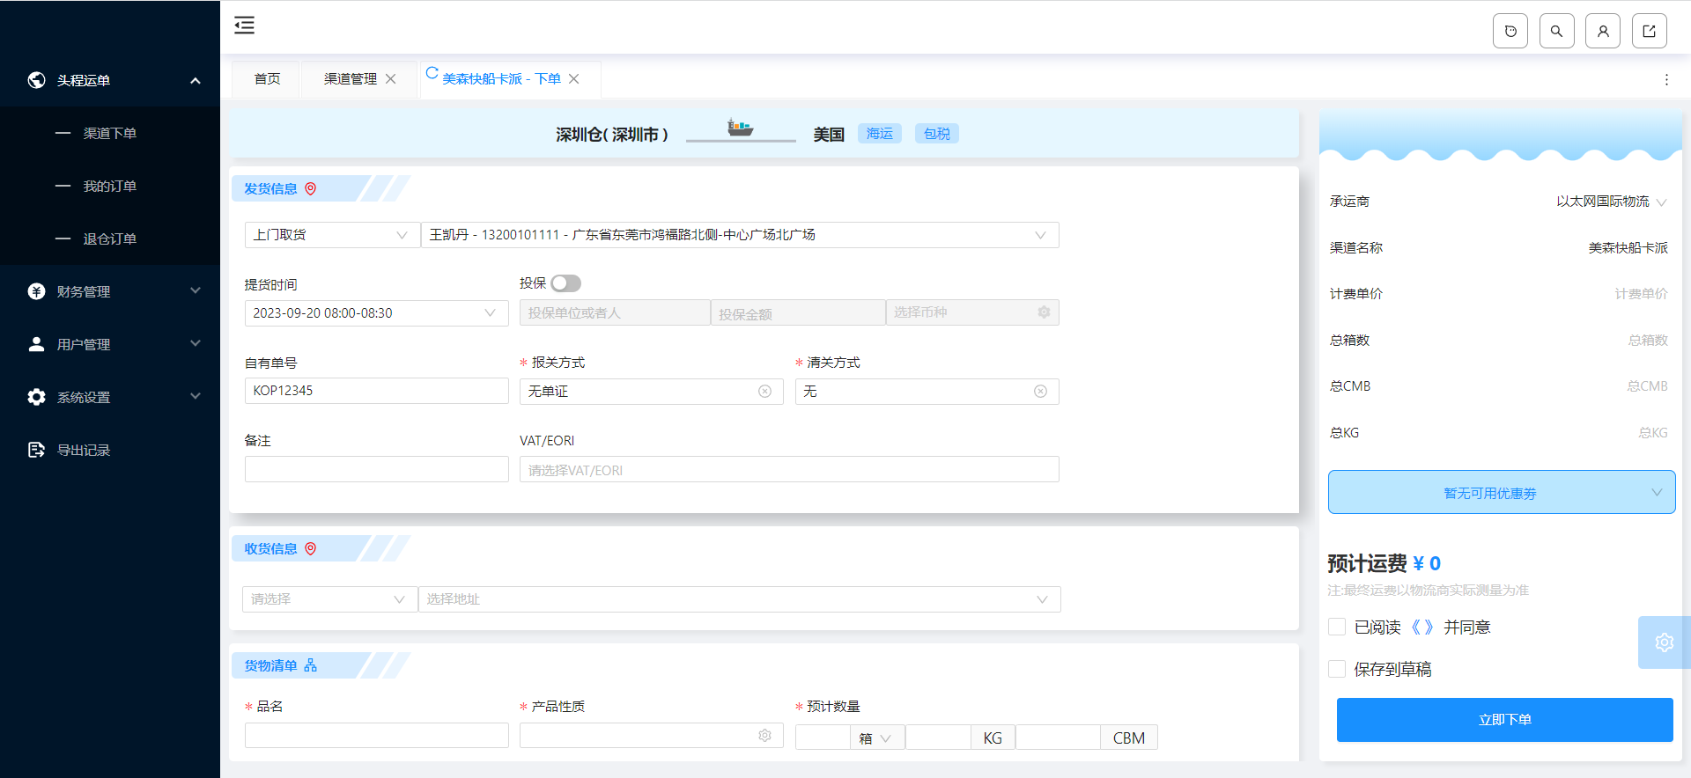This screenshot has width=1691, height=778.
Task: Click the yen icon beside 财务管理
Action: coord(36,291)
